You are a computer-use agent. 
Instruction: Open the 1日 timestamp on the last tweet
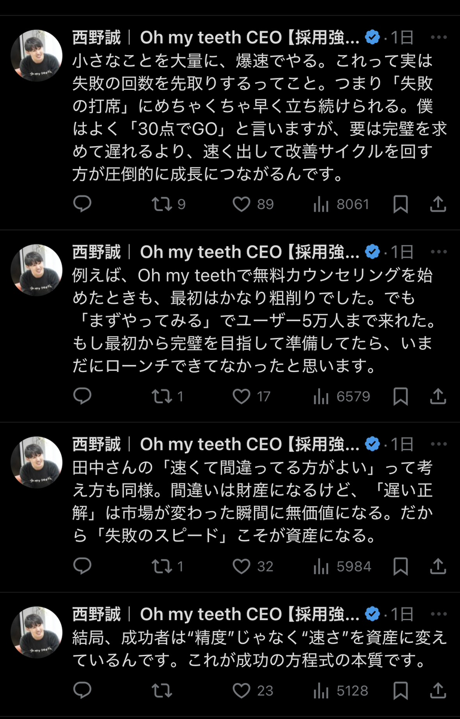point(402,614)
